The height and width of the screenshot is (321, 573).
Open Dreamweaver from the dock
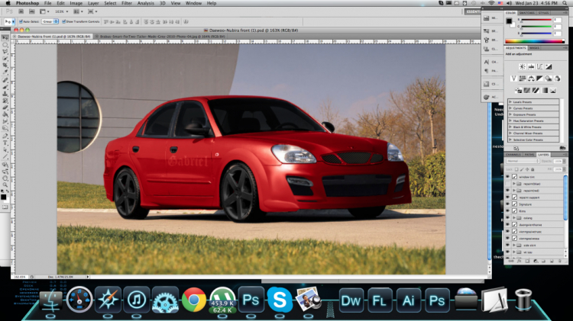(x=351, y=300)
